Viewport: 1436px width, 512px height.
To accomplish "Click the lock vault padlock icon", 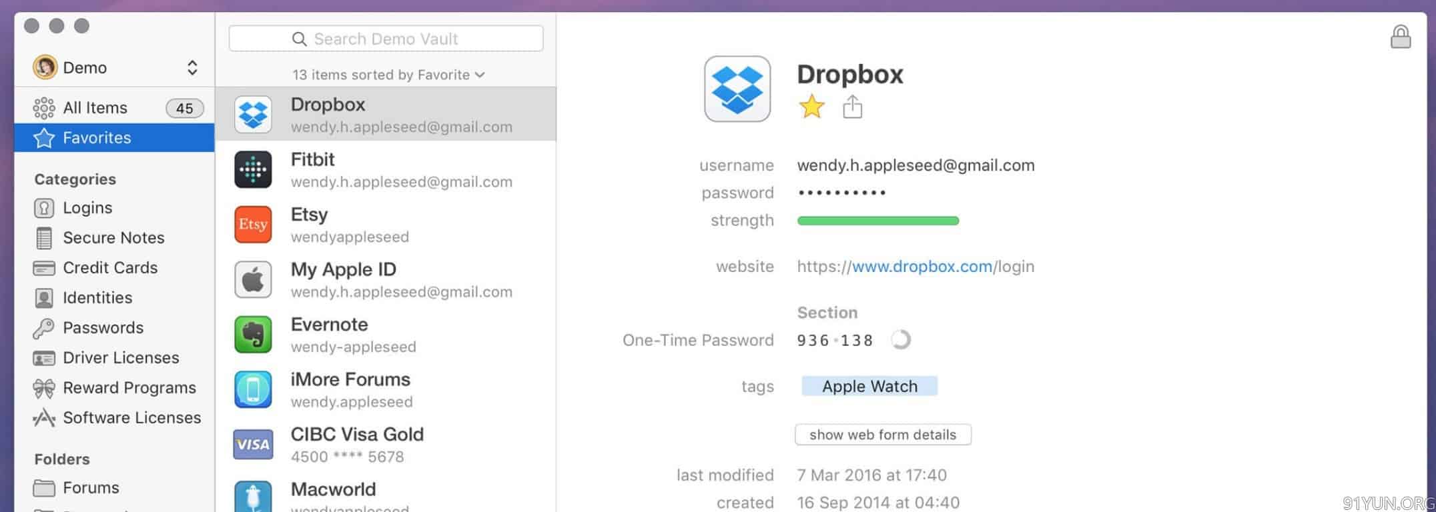I will click(x=1400, y=37).
